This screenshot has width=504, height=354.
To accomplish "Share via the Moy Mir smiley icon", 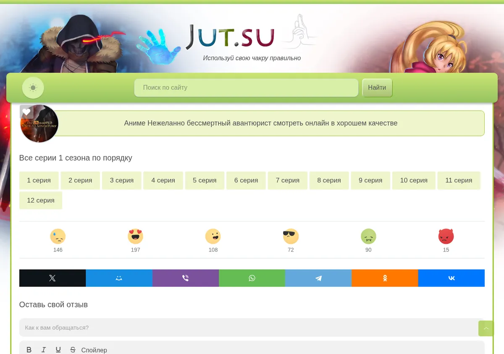I will (119, 278).
